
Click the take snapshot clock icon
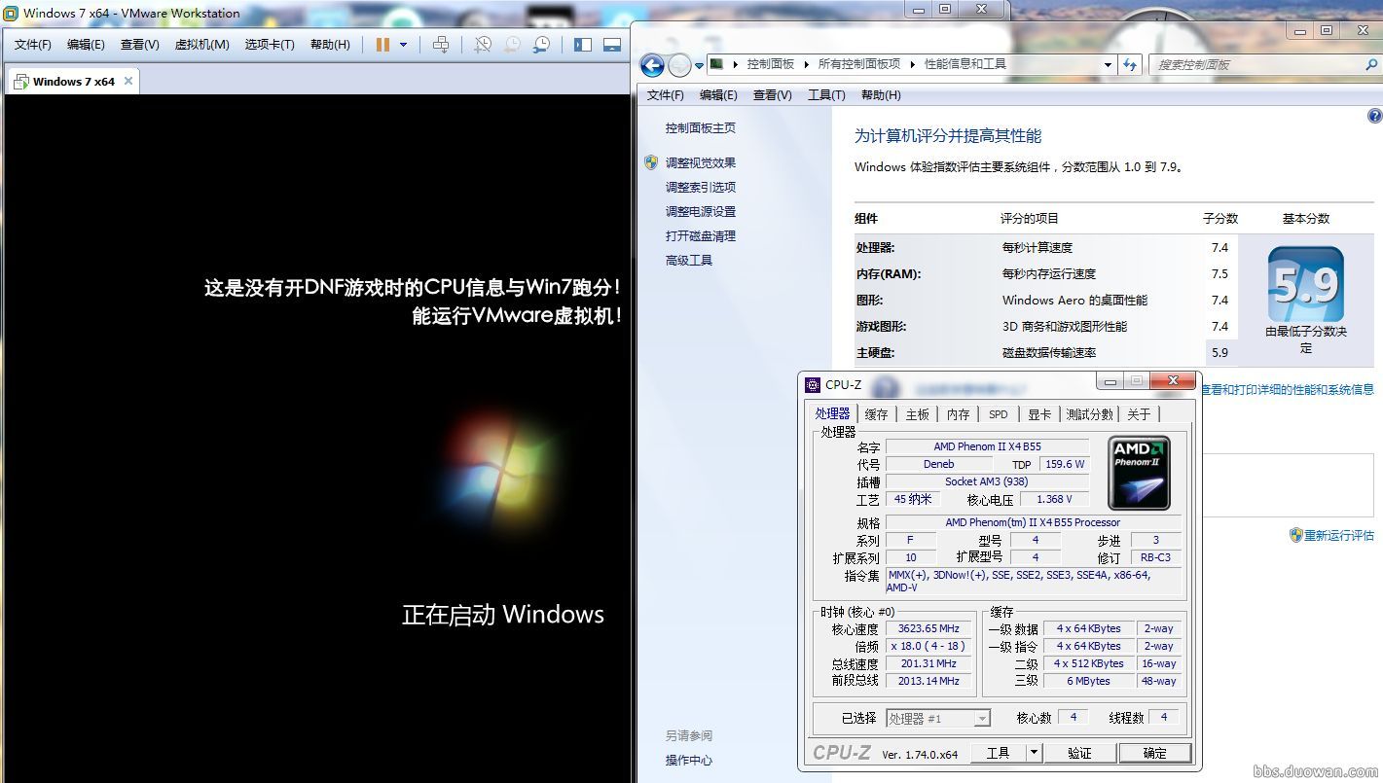[x=483, y=45]
